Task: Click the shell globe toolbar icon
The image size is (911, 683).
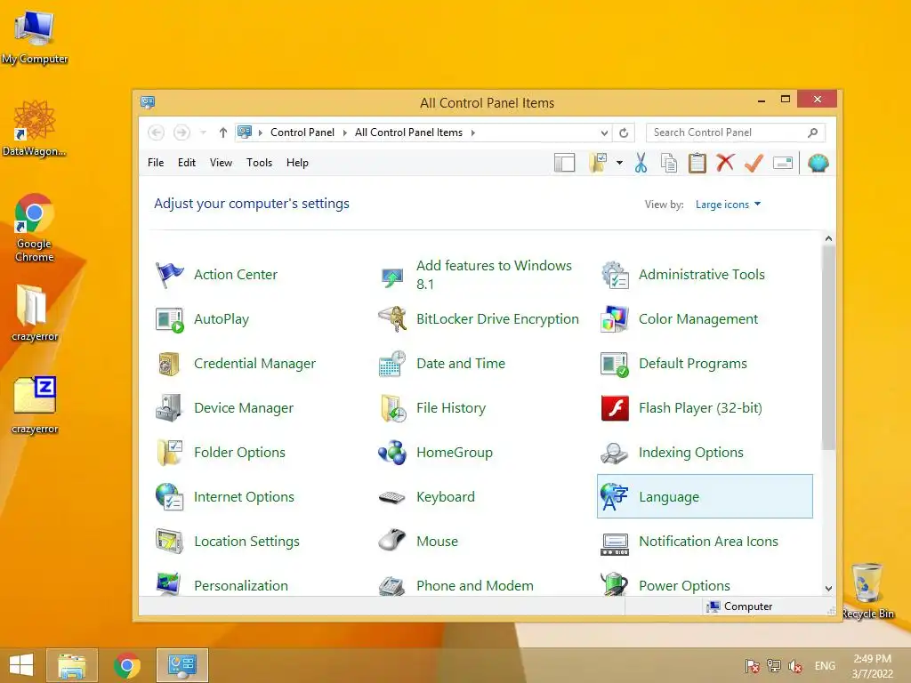Action: 818,164
